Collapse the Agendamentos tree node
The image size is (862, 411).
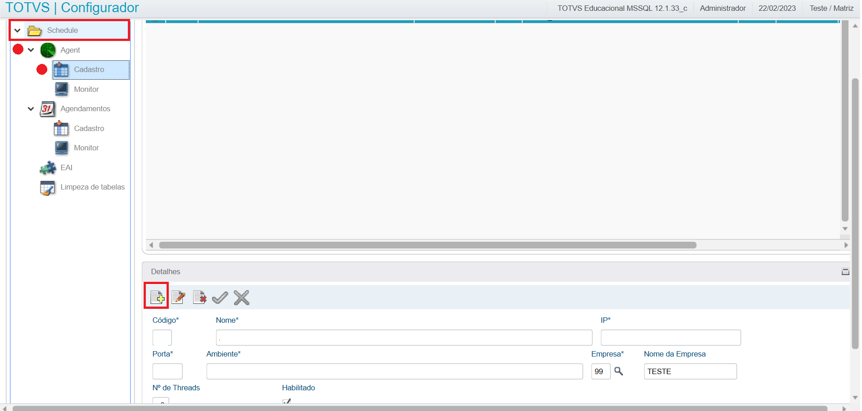click(x=31, y=109)
